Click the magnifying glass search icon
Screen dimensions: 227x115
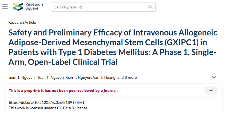coord(150,7)
